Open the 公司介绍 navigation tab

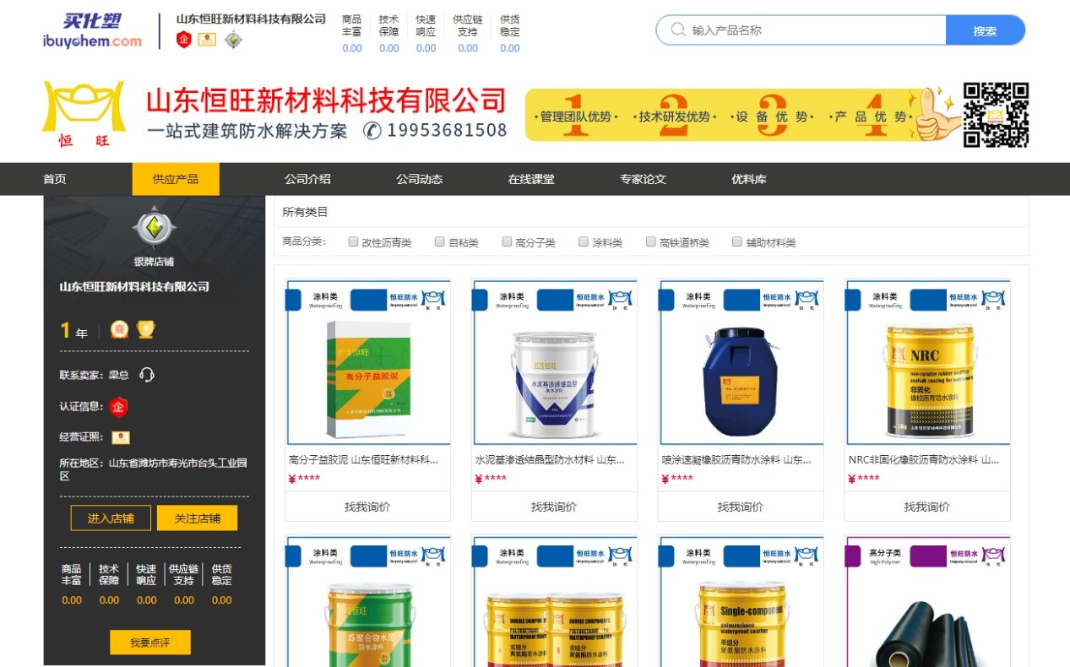point(307,179)
